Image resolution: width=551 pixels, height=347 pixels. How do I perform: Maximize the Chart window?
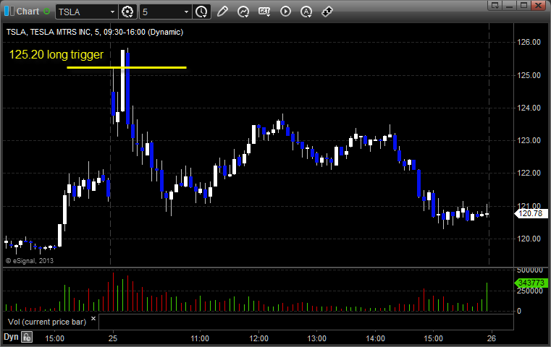tap(523, 5)
